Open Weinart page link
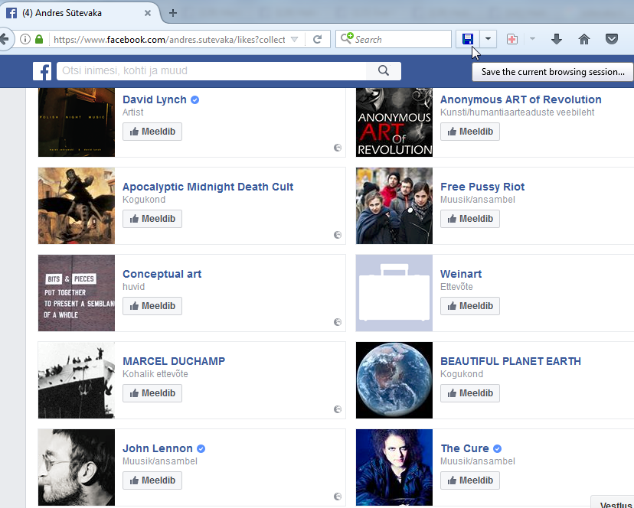634x508 pixels. (460, 274)
